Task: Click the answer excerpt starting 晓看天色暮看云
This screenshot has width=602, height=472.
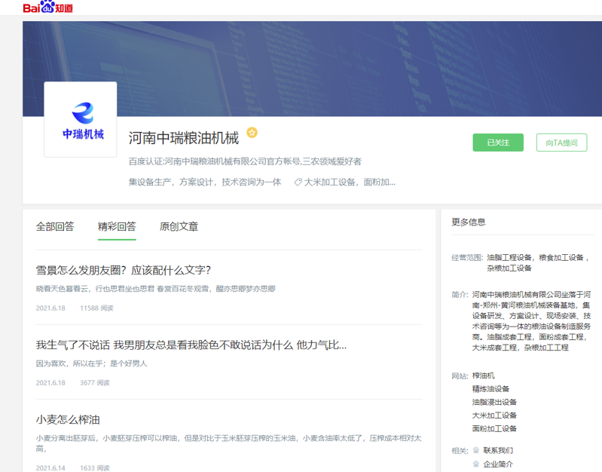Action: [155, 289]
